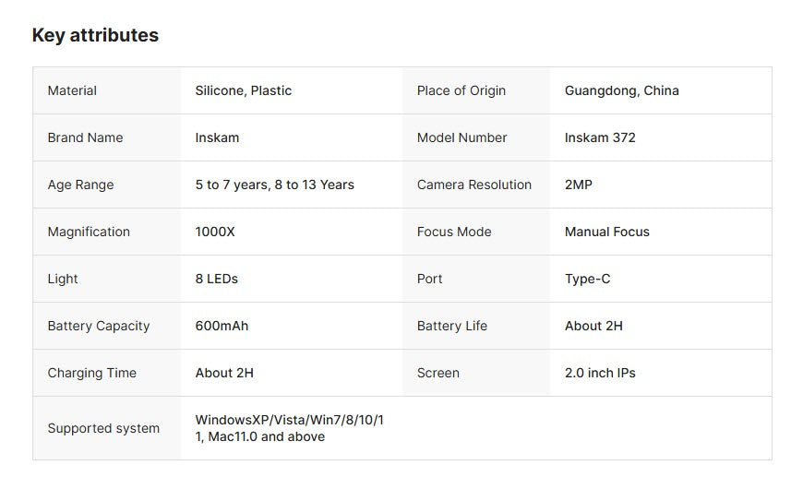Click the 8 LEDs light value
The height and width of the screenshot is (477, 791).
click(x=217, y=279)
